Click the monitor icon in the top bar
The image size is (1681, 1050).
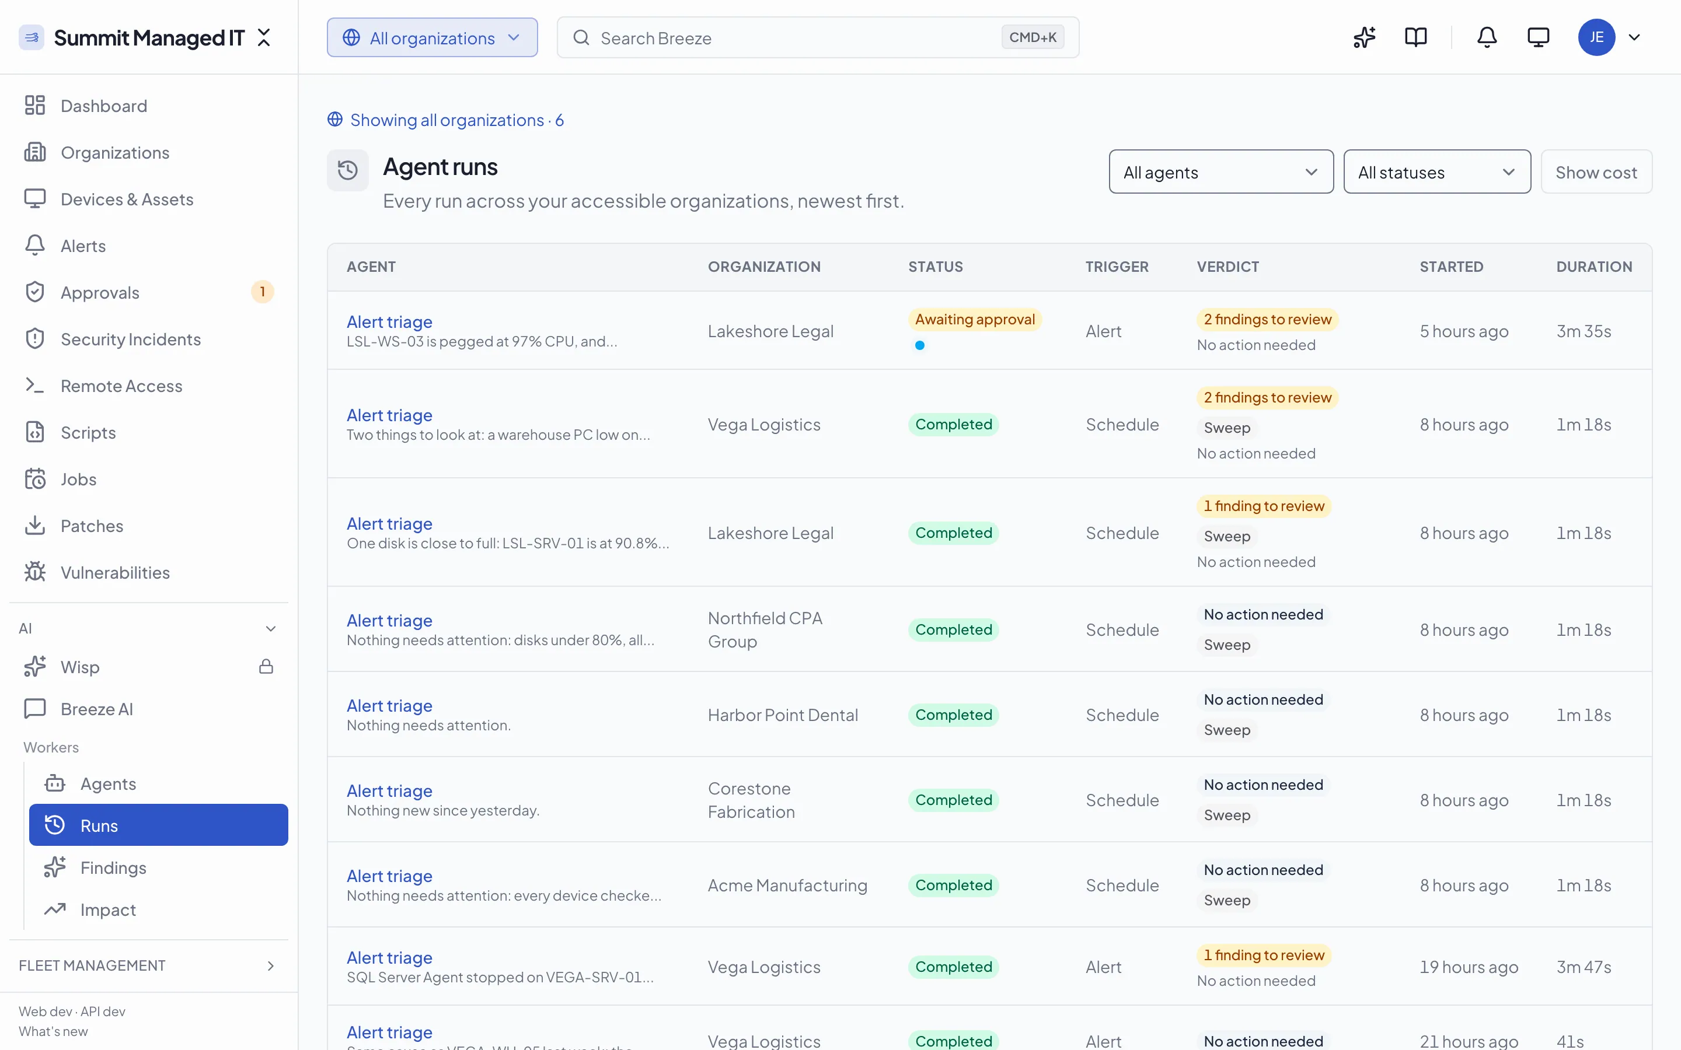click(1538, 37)
